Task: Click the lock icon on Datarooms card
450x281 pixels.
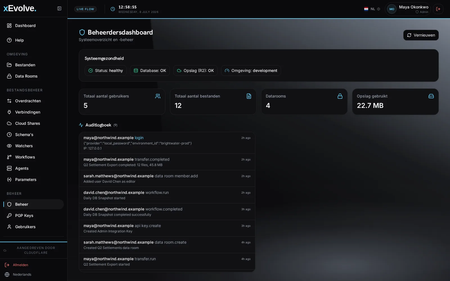Action: (x=340, y=96)
